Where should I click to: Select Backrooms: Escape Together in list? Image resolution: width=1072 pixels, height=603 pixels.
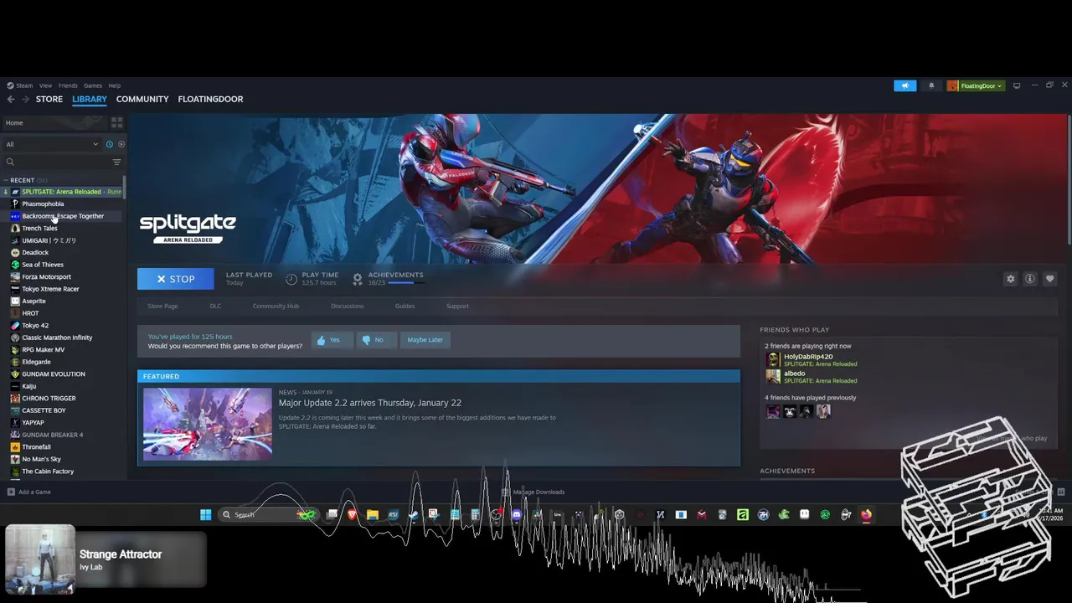63,216
